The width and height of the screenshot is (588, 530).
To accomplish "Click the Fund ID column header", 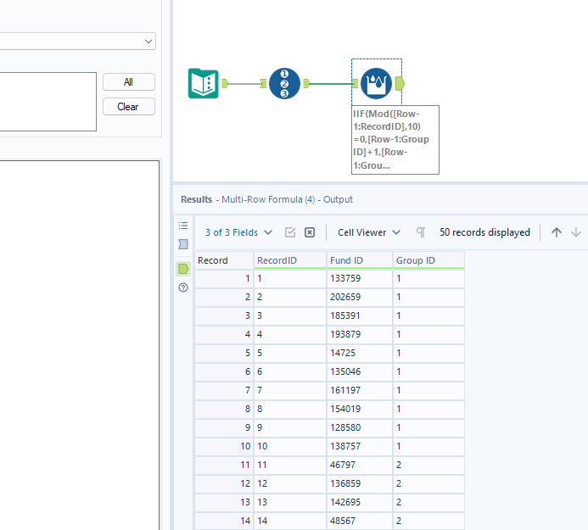I will coord(359,260).
